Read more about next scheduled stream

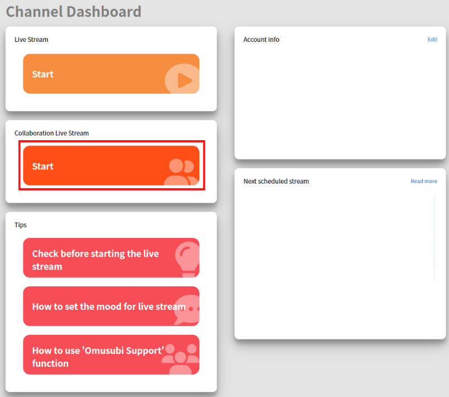tap(424, 181)
